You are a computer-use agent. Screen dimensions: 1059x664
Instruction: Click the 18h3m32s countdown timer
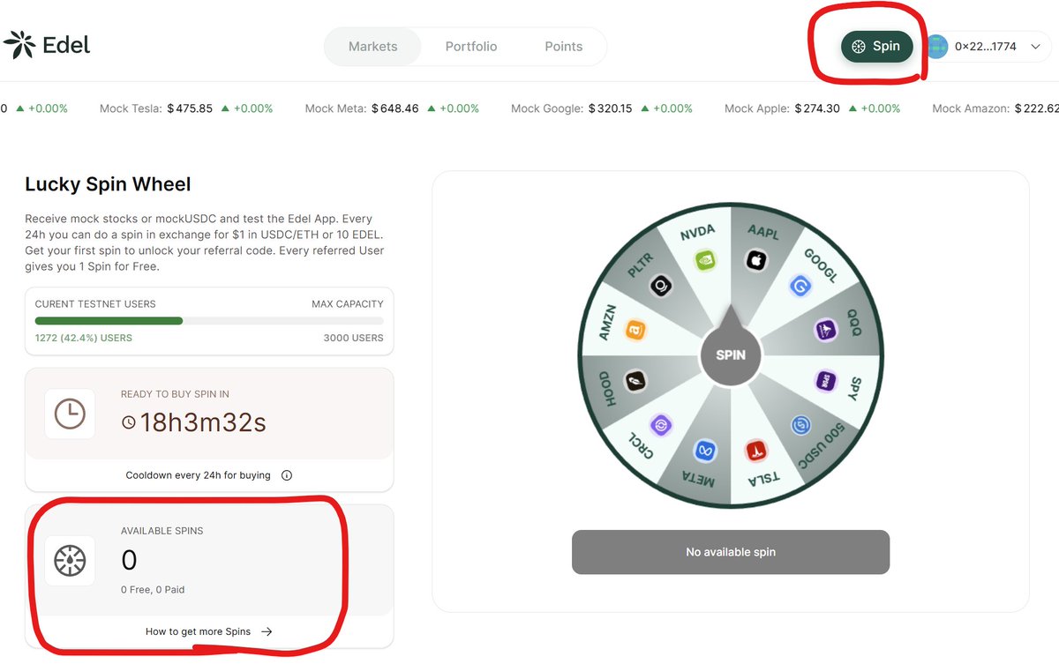point(203,422)
